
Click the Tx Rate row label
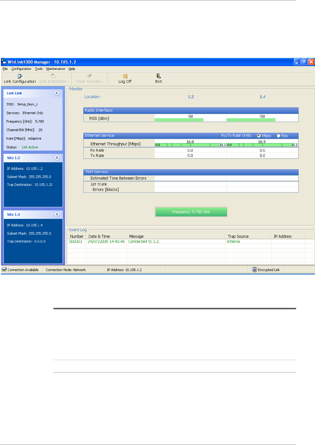[x=97, y=156]
